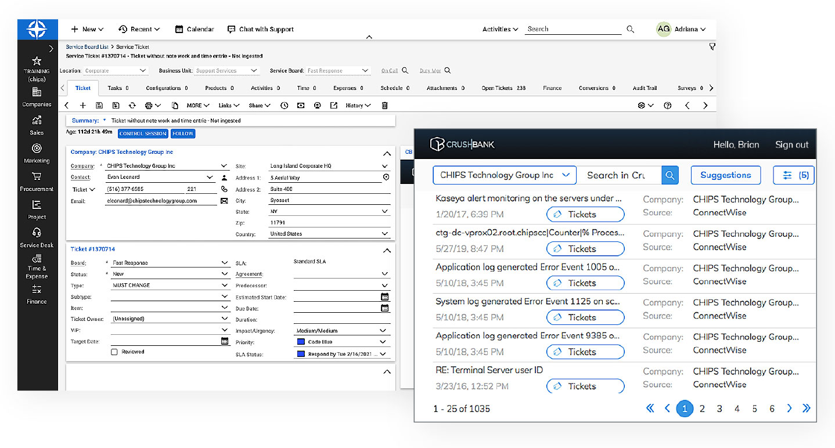Open Marketing module in sidebar
835x448 pixels.
click(37, 153)
